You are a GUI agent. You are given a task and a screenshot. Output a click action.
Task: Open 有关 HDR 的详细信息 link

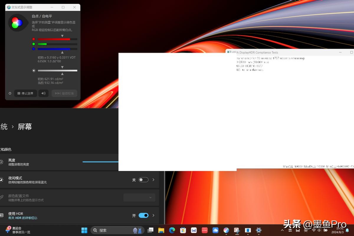click(x=23, y=218)
